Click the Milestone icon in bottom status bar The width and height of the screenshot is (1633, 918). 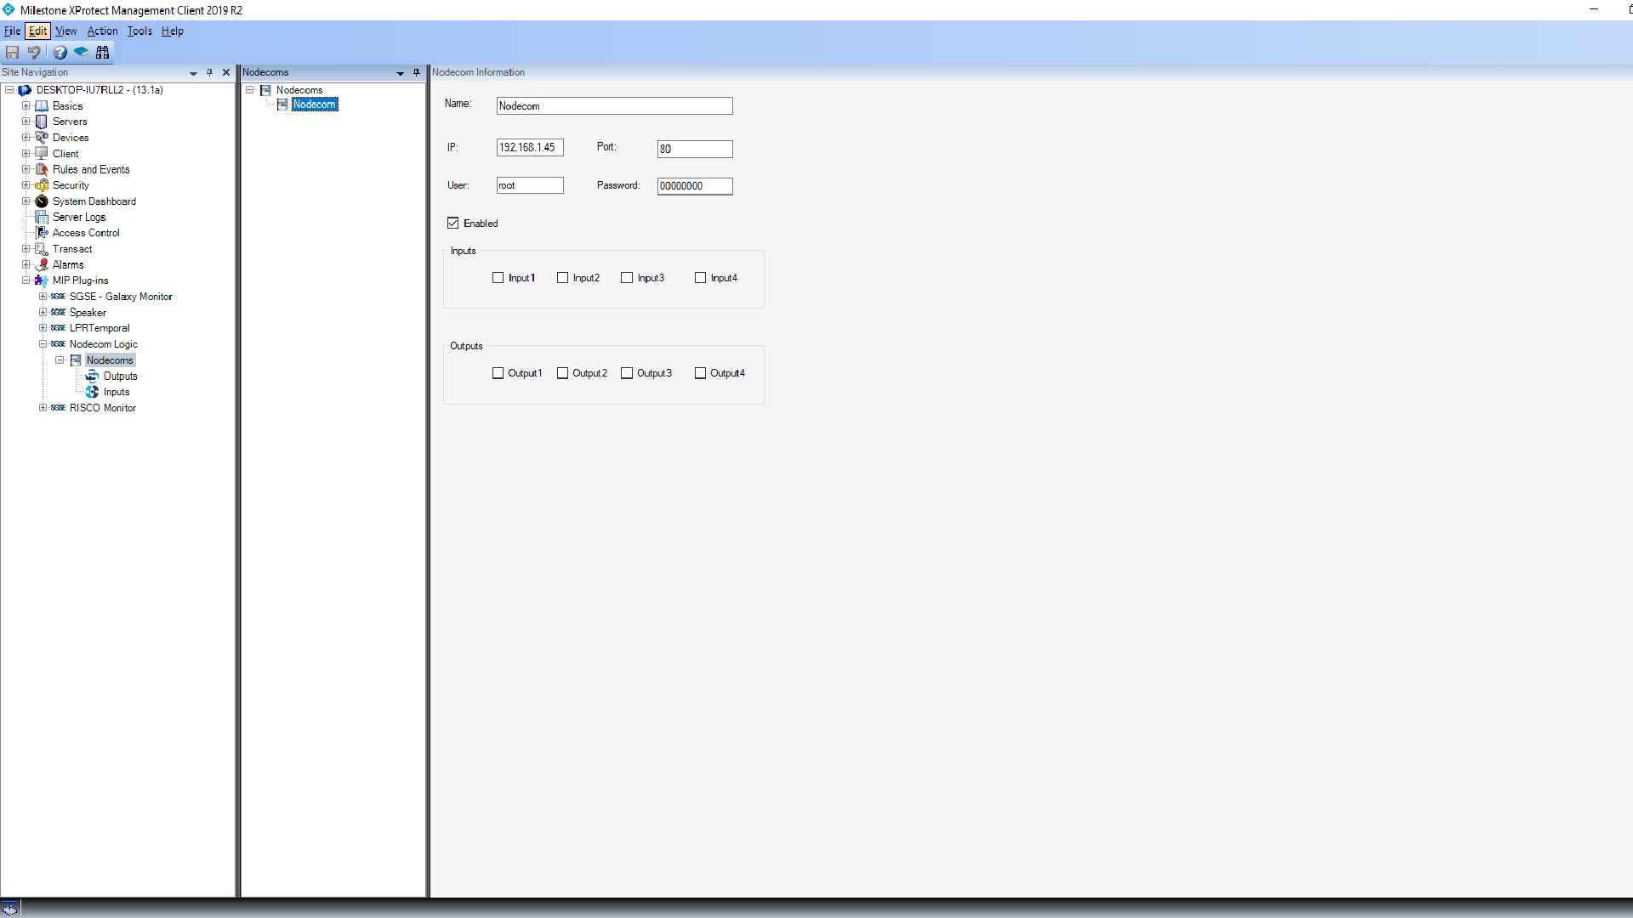9,909
